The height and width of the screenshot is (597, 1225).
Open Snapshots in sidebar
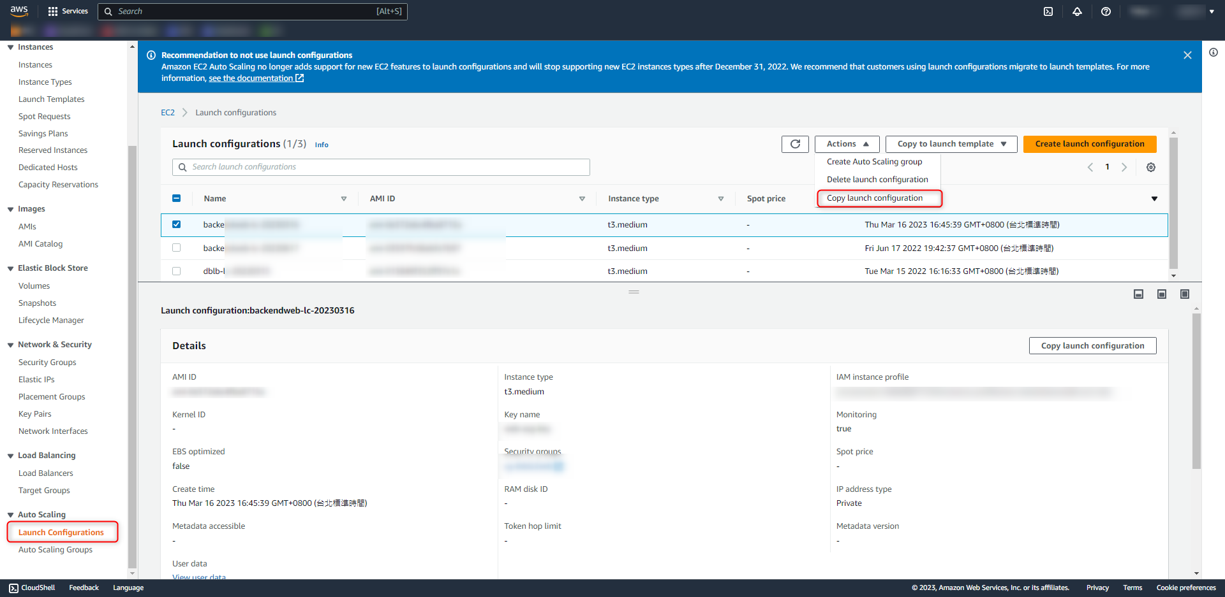(38, 303)
